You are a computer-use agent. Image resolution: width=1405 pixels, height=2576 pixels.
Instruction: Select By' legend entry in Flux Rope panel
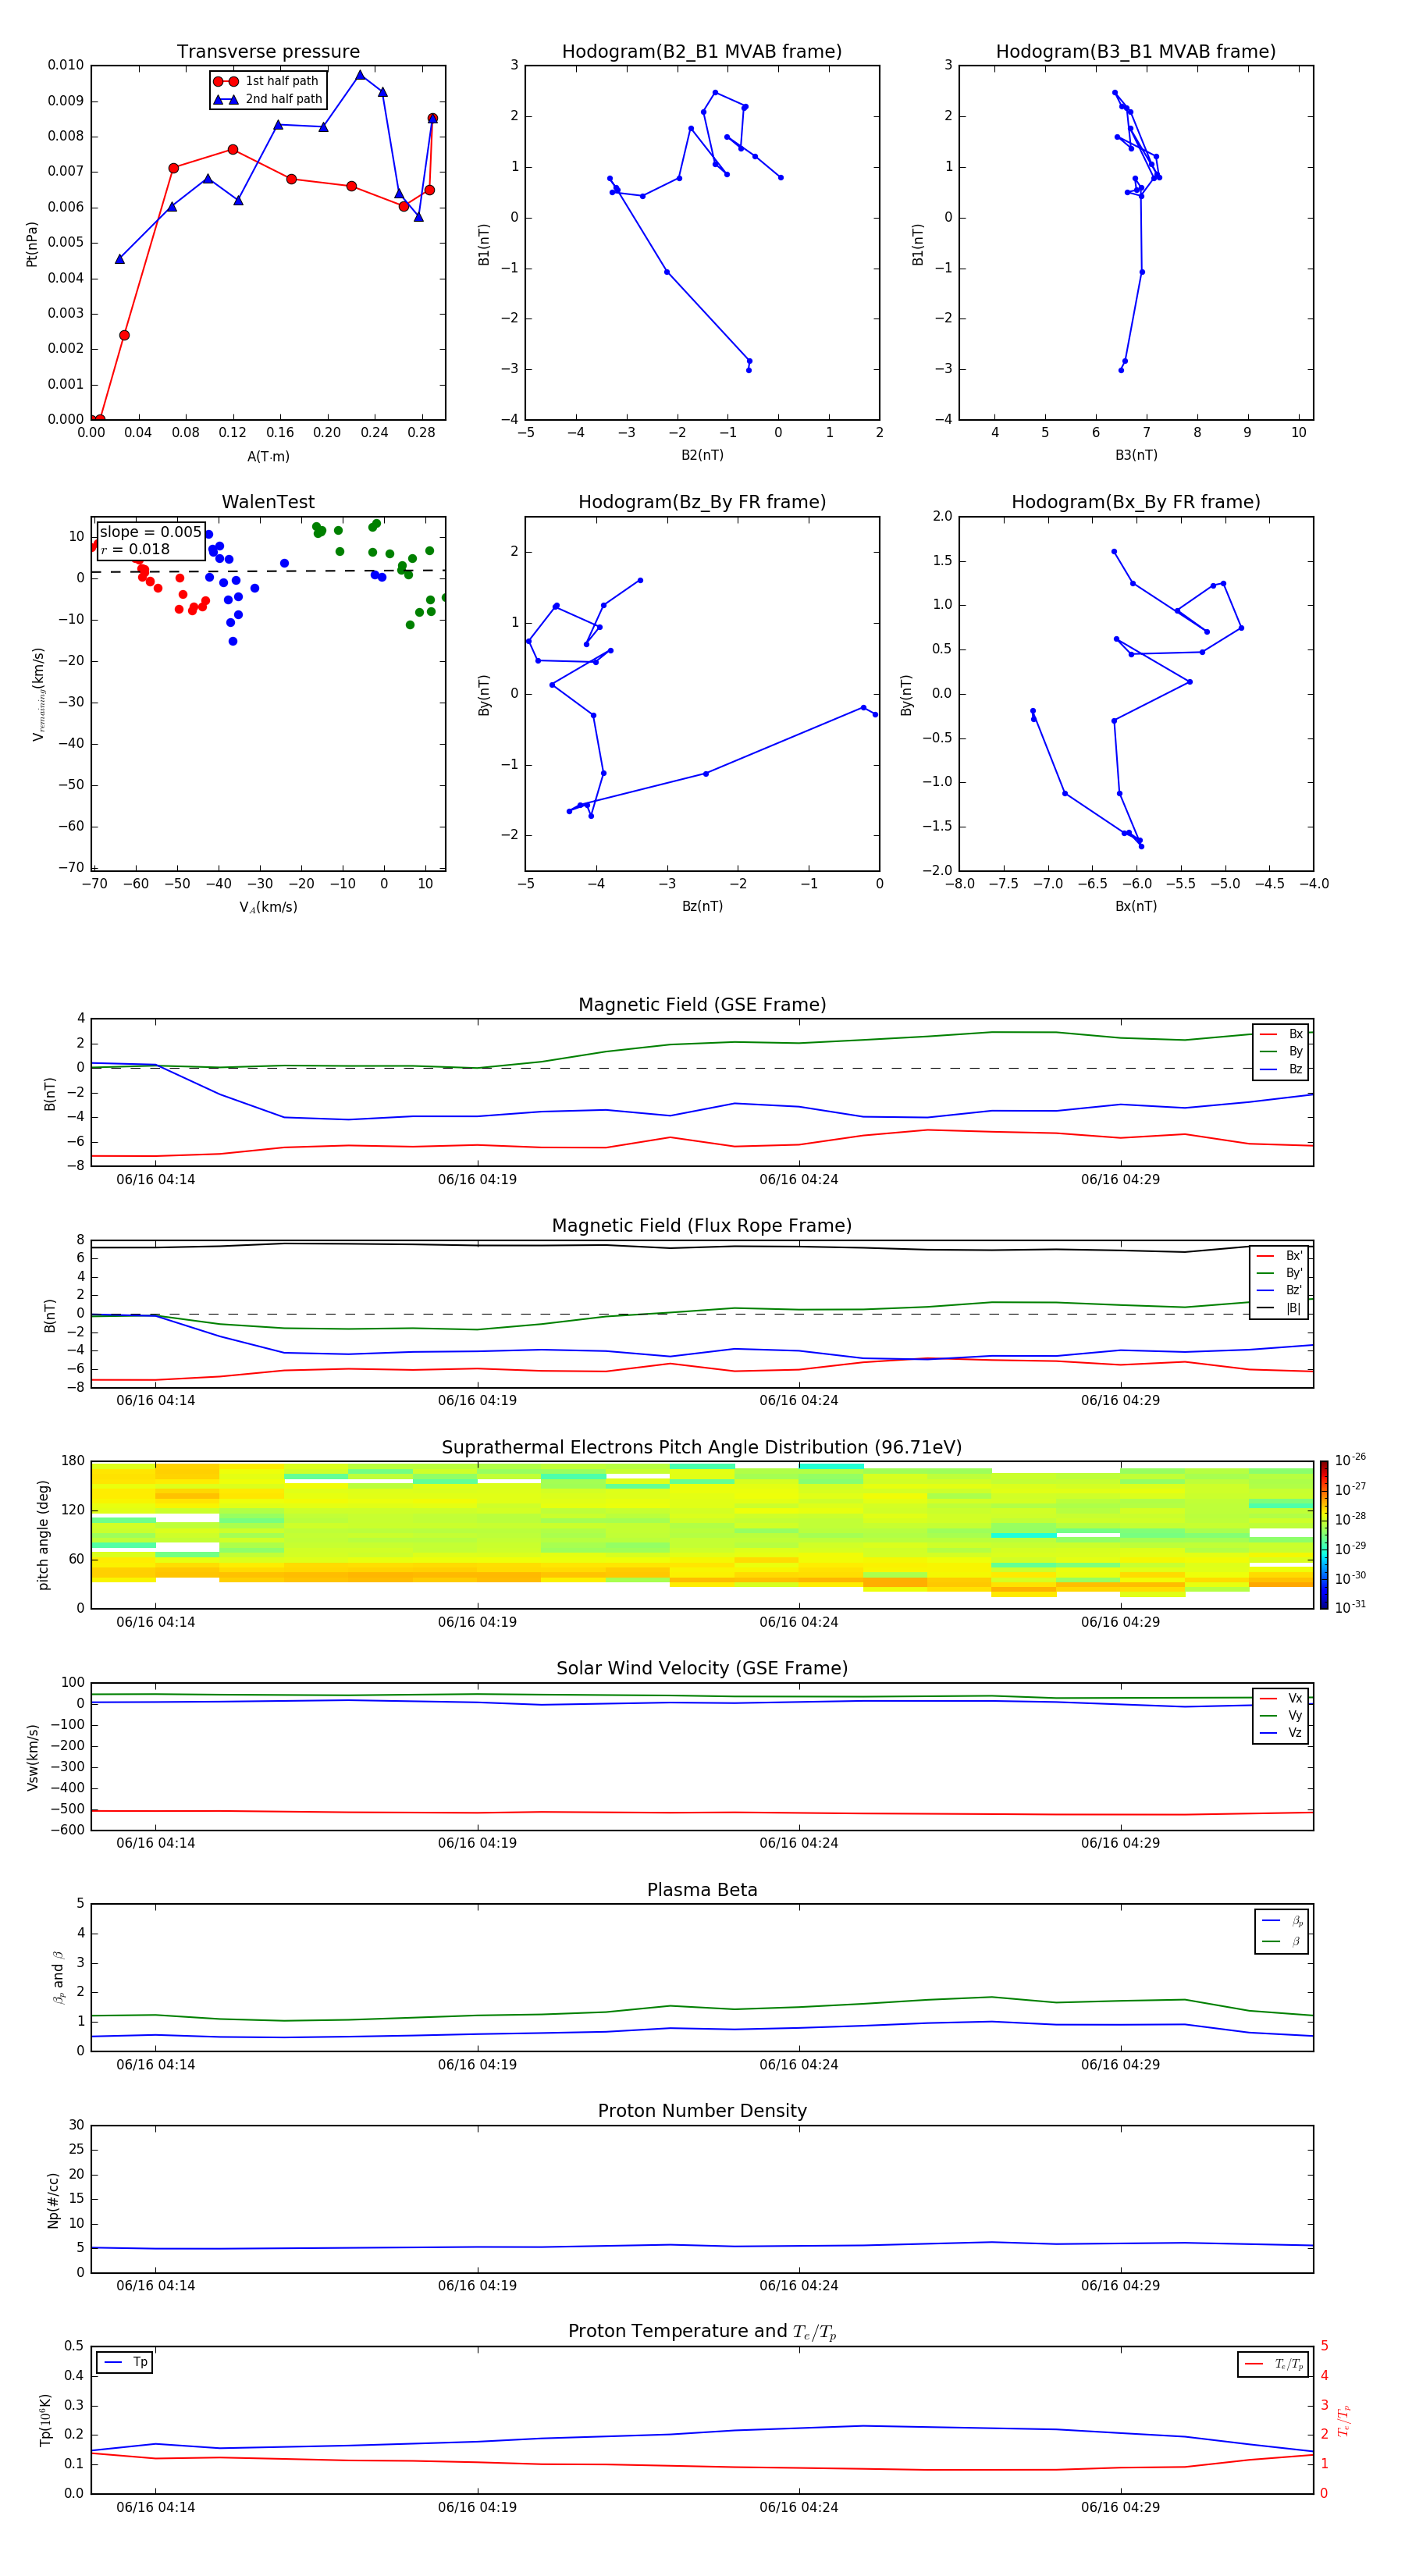point(1280,1273)
